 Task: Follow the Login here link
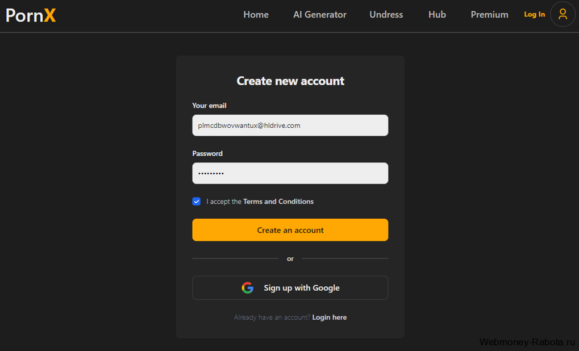tap(330, 317)
